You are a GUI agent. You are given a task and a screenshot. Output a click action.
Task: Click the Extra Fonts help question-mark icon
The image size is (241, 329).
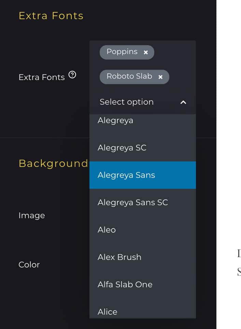click(x=72, y=75)
